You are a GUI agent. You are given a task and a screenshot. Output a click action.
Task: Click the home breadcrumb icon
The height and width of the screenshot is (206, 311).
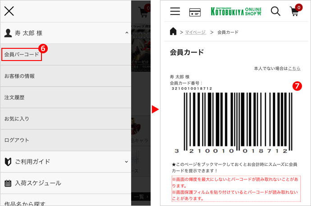pyautogui.click(x=173, y=32)
